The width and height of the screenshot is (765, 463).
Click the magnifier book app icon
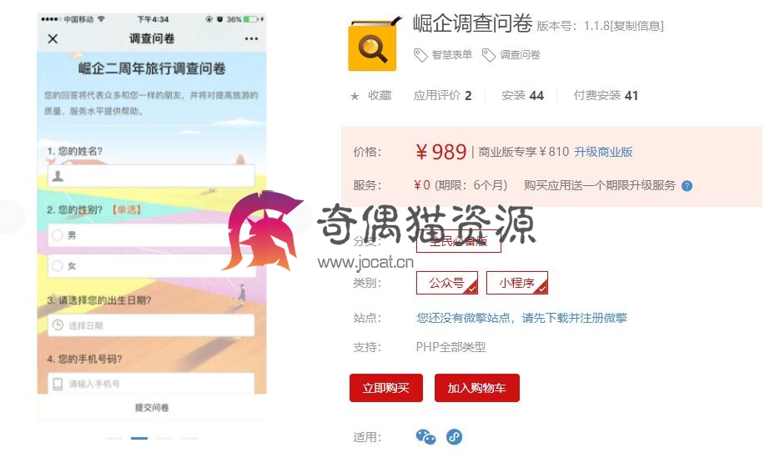[374, 45]
